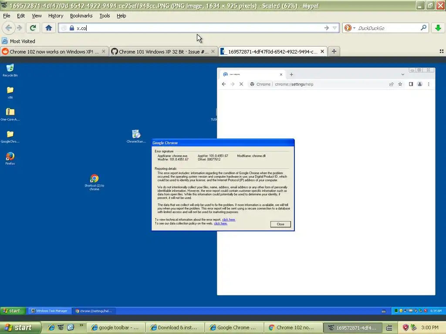Go forward one page in Mypal
This screenshot has height=334, width=446.
click(19, 28)
